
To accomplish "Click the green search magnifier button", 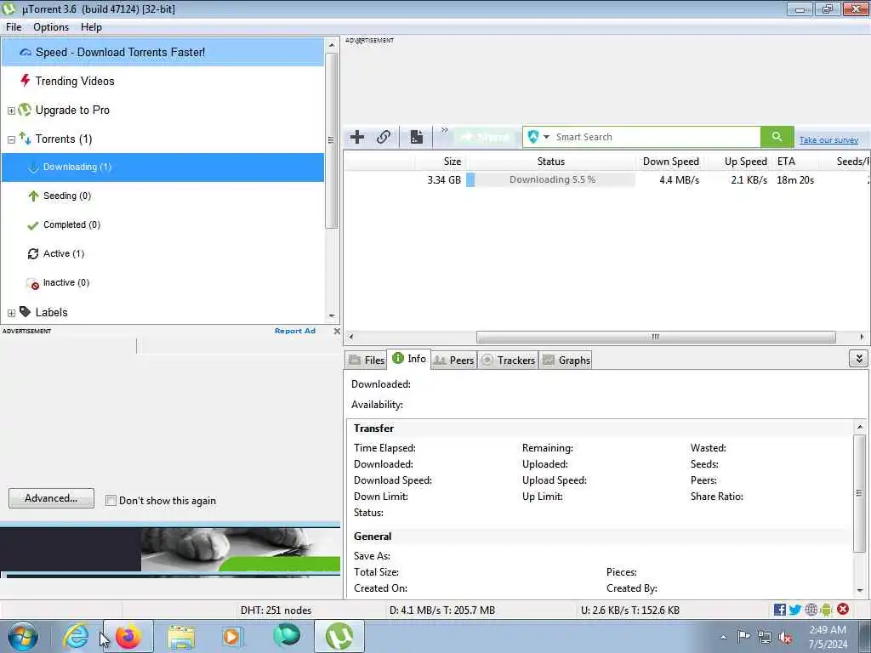I will (x=777, y=137).
